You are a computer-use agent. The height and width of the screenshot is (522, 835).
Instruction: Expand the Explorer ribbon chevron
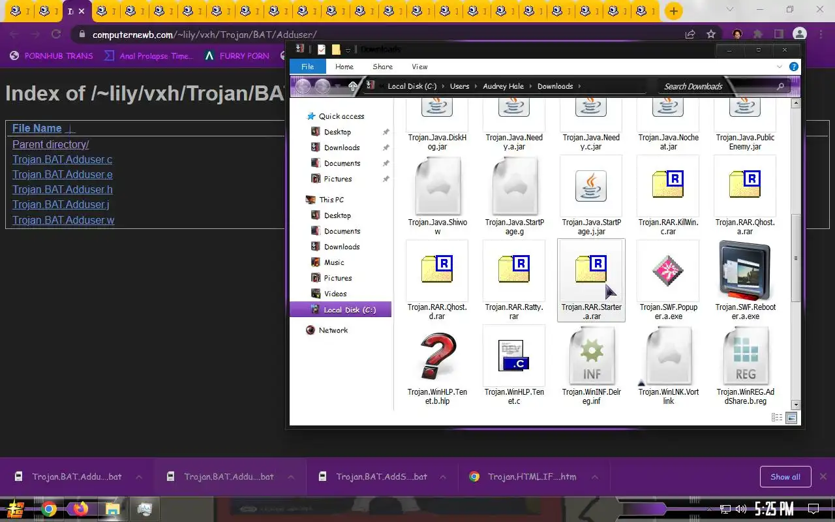[x=780, y=67]
